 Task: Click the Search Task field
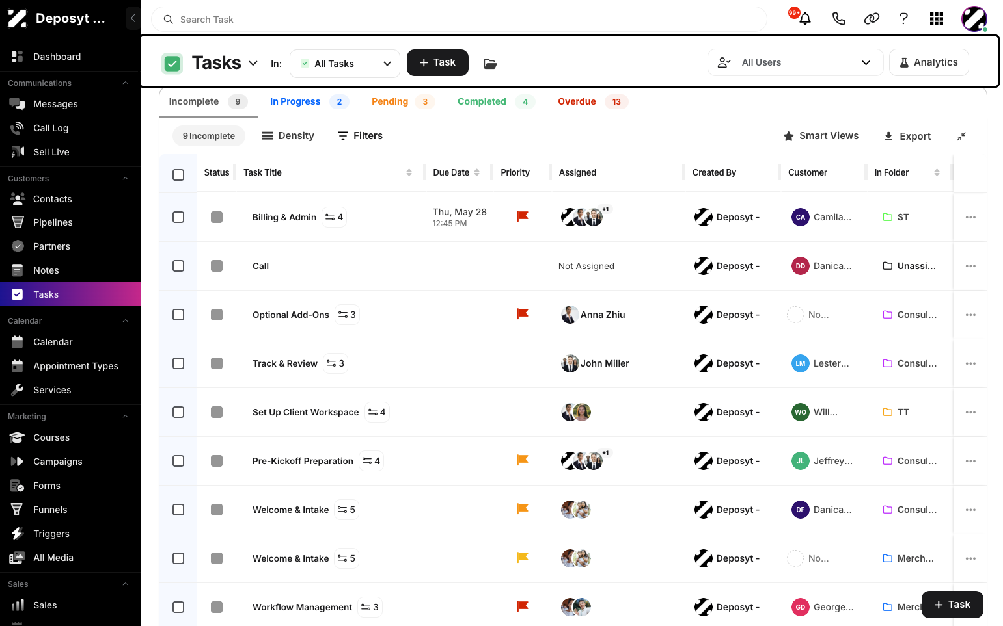pos(460,20)
